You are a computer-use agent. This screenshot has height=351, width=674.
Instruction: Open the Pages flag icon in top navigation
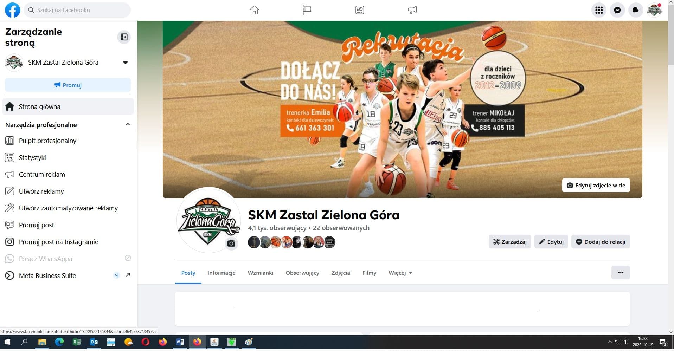(x=307, y=10)
